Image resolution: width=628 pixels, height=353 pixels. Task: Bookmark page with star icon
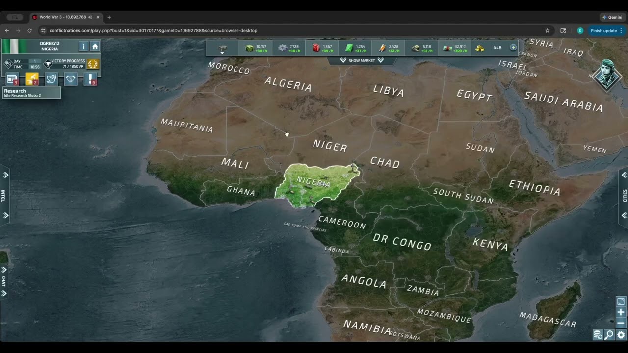point(547,30)
